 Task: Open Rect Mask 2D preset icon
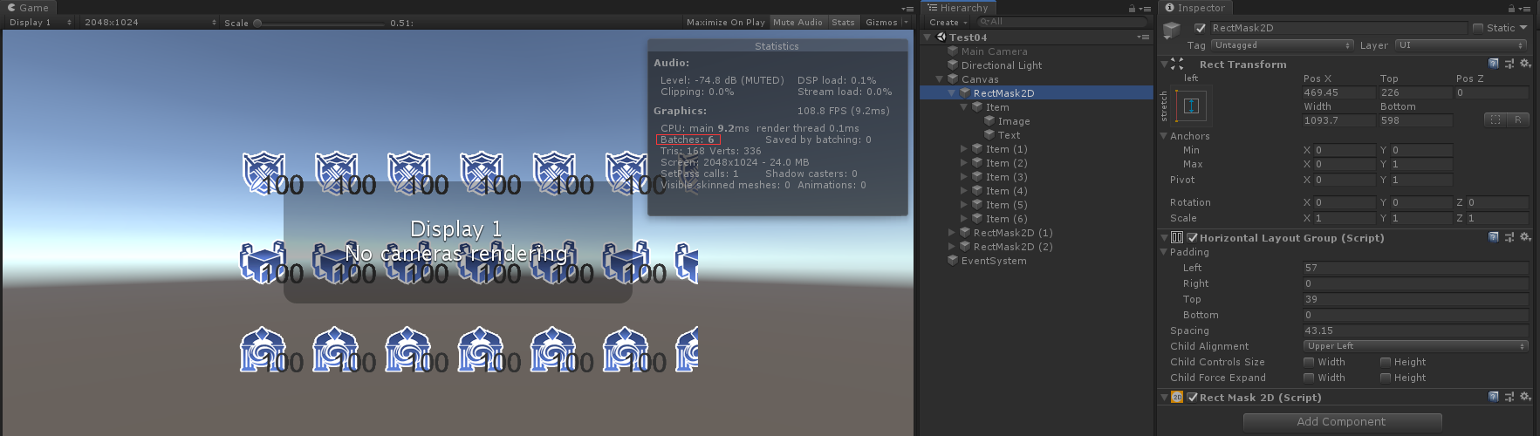point(1509,397)
